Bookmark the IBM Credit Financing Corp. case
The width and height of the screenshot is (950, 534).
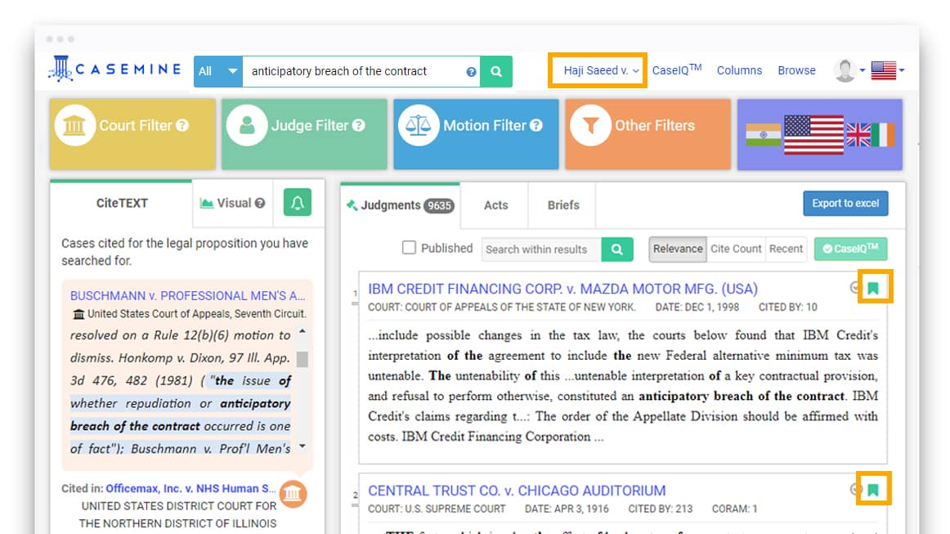pyautogui.click(x=873, y=288)
